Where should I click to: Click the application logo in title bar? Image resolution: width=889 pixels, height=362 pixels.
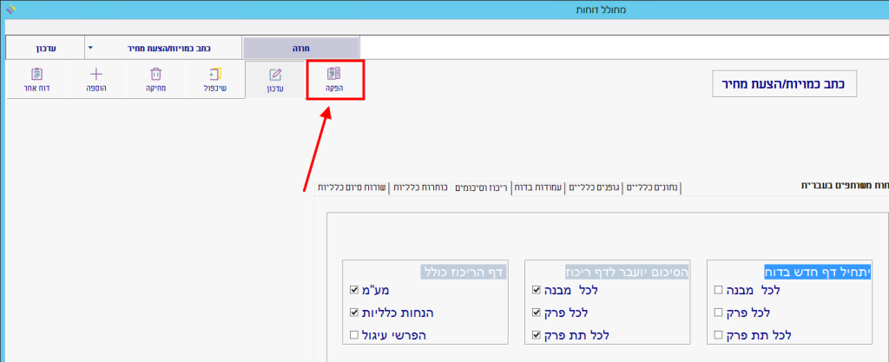10,10
